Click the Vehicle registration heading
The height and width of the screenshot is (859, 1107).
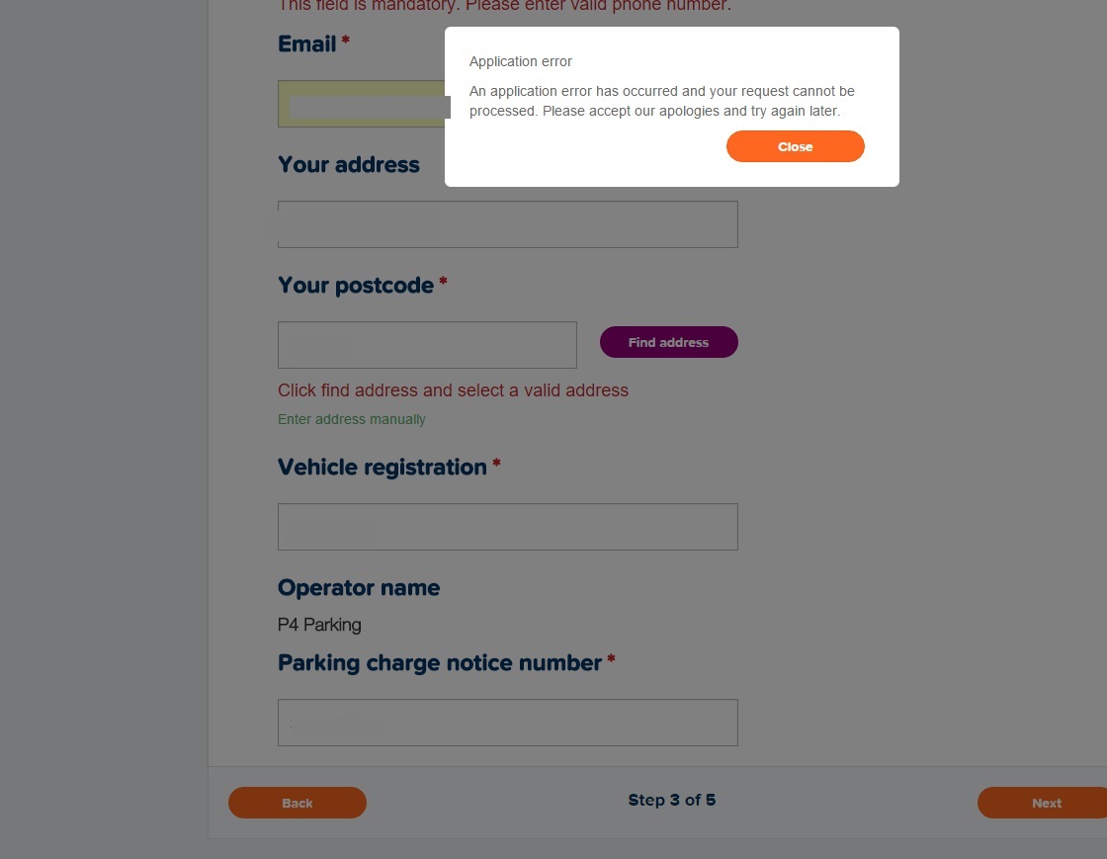pos(383,467)
